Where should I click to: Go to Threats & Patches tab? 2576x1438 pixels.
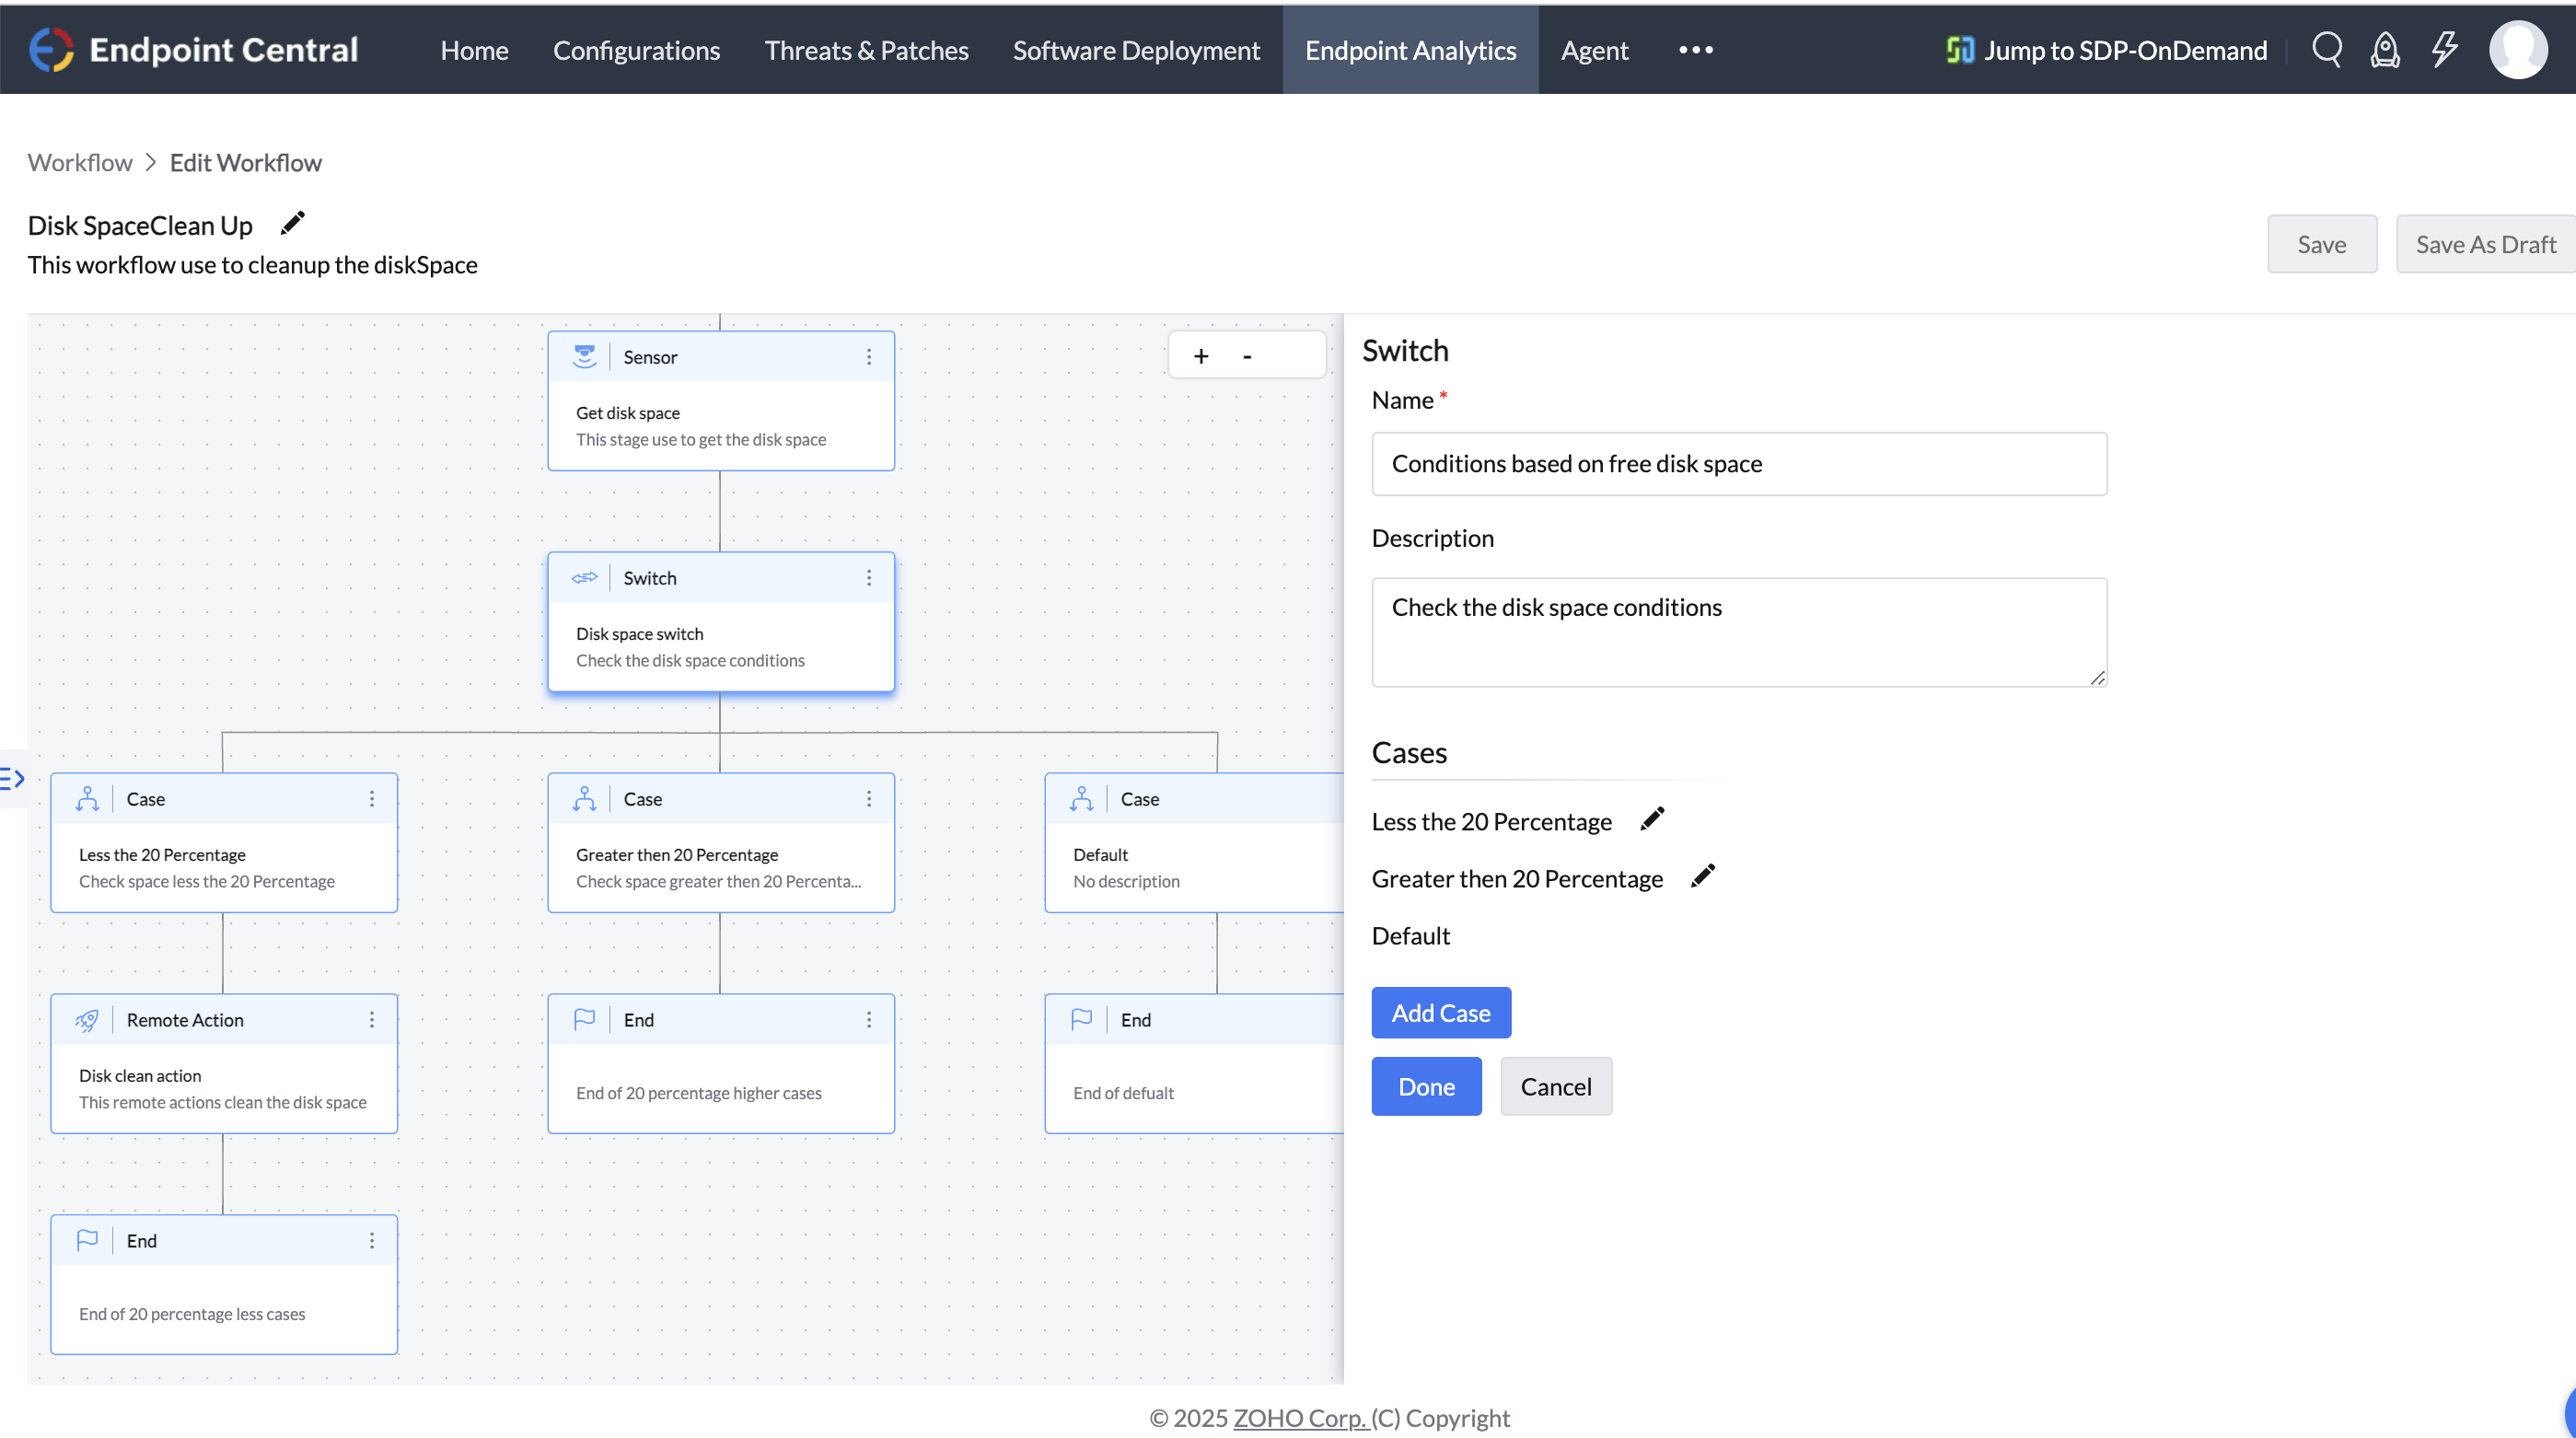(866, 50)
